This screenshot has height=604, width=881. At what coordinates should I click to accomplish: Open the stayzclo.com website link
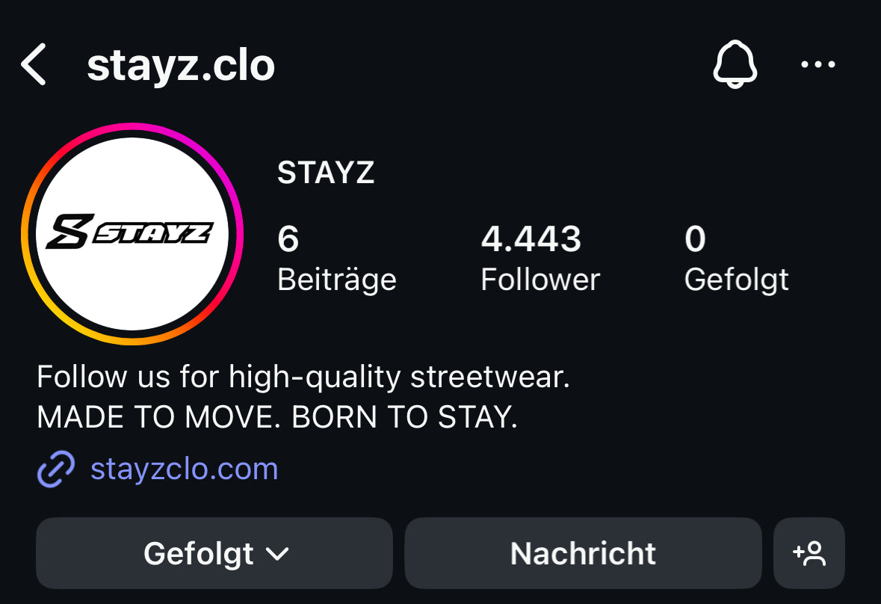(x=185, y=469)
